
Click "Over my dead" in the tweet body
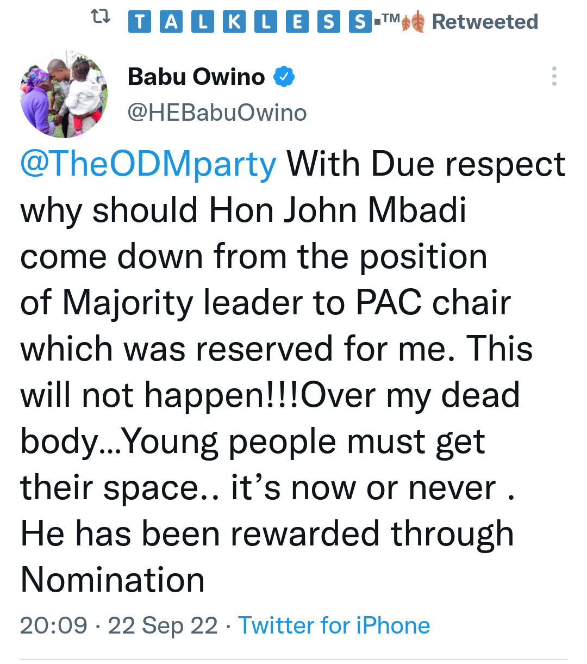(410, 395)
